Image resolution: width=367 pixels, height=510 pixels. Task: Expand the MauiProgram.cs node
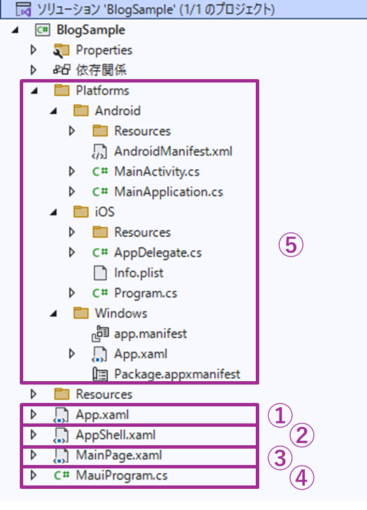coord(33,475)
